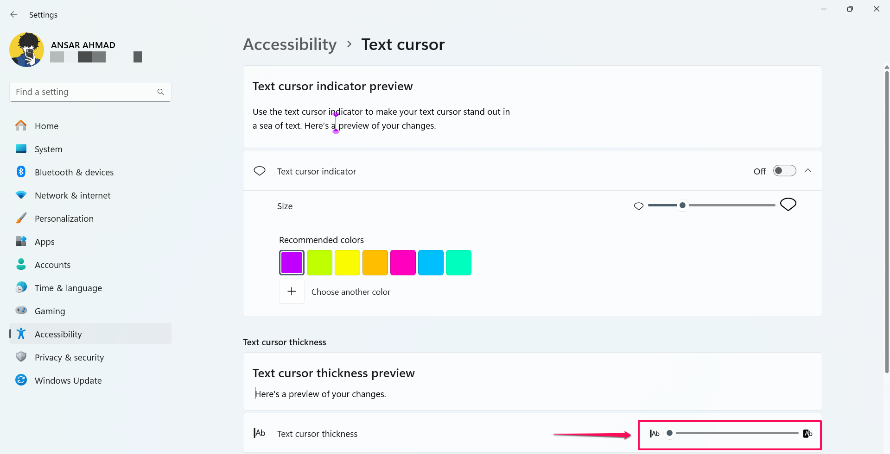Click the thick cursor Ab icon beside slider
Screen dimensions: 890x454
point(808,434)
